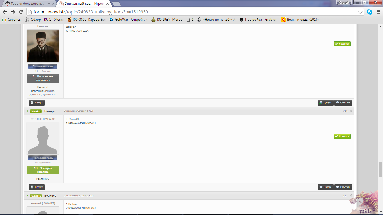Screen dimensions: 383x215
Task: Open the Сервисы apps shortcut
Action: click(x=12, y=20)
